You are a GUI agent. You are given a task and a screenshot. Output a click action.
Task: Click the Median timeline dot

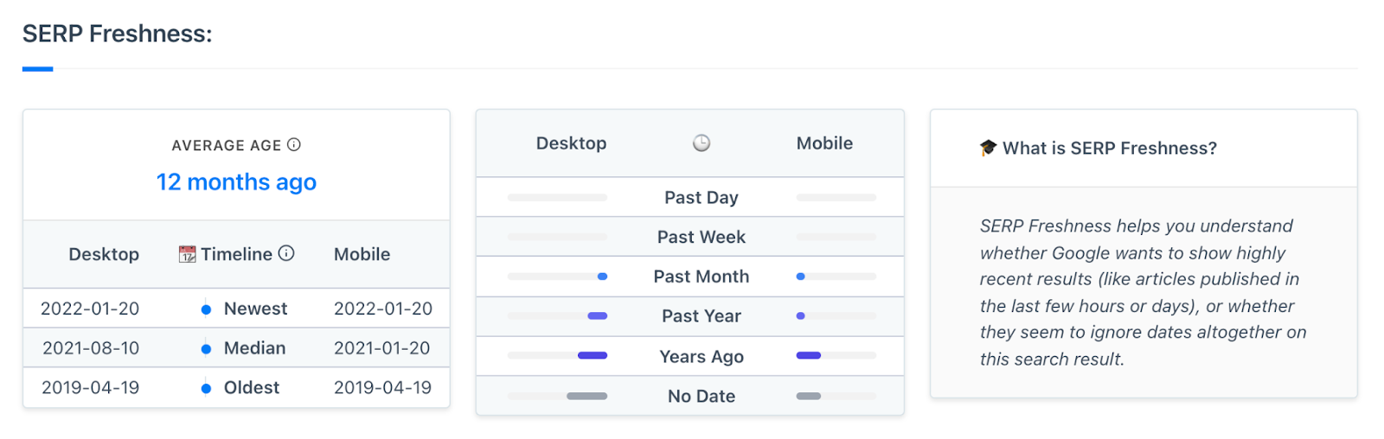pyautogui.click(x=206, y=349)
